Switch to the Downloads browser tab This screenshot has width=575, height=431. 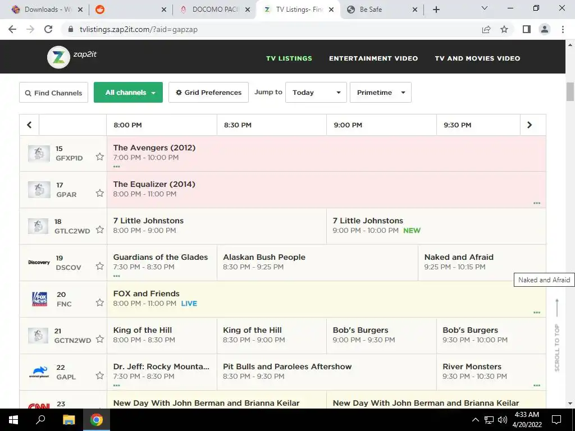pos(47,10)
